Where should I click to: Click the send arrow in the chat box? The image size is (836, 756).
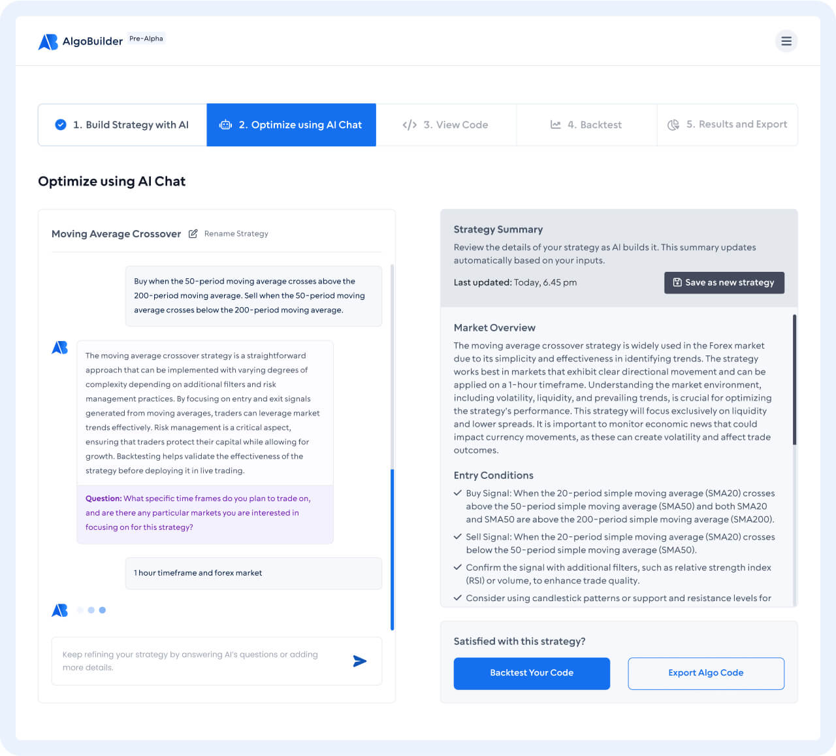360,661
